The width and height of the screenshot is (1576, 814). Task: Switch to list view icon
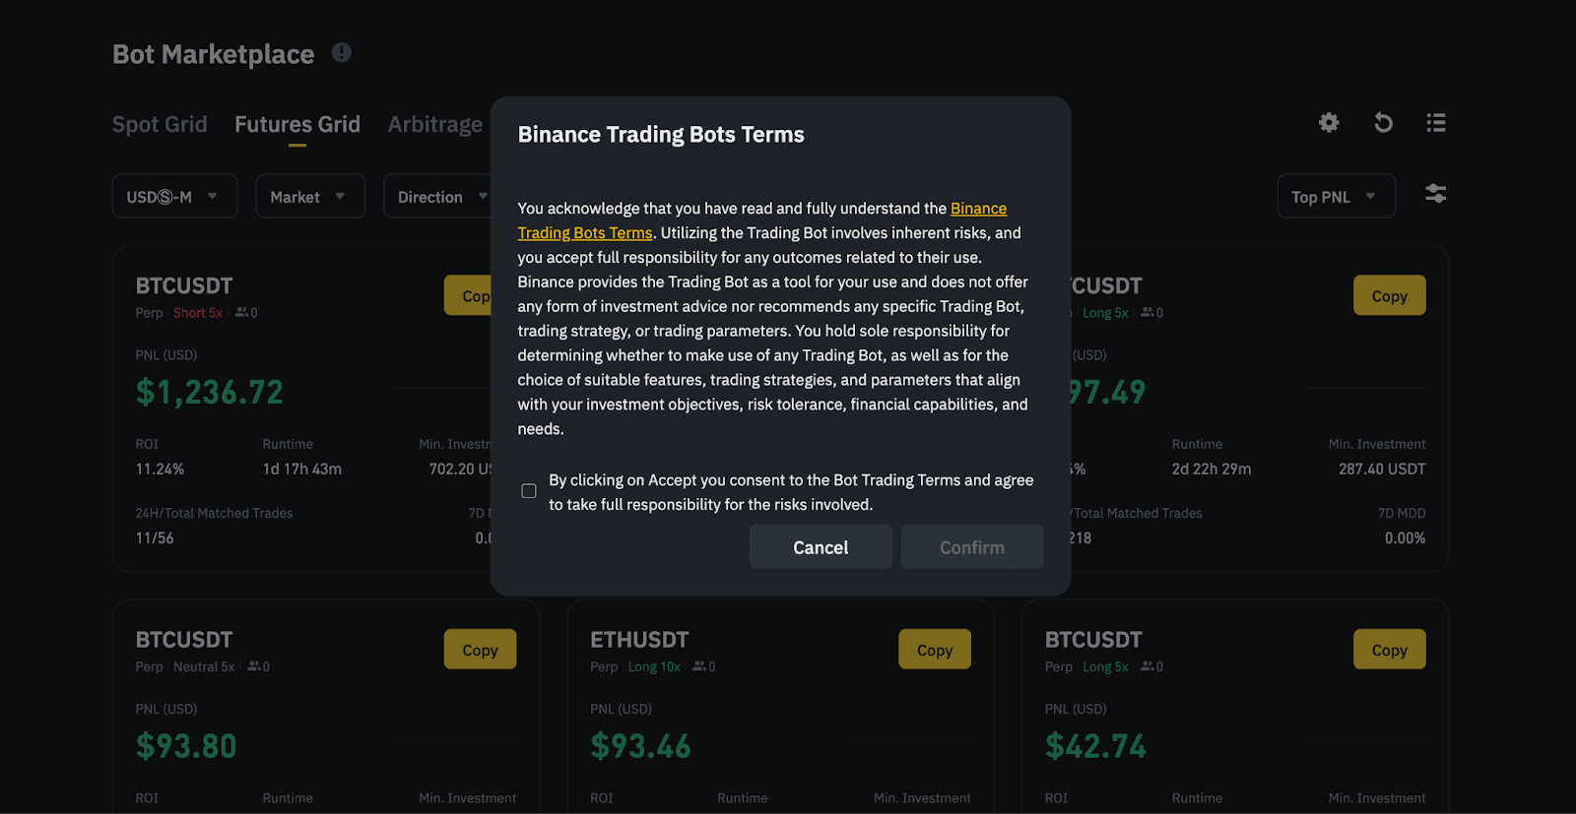point(1435,122)
